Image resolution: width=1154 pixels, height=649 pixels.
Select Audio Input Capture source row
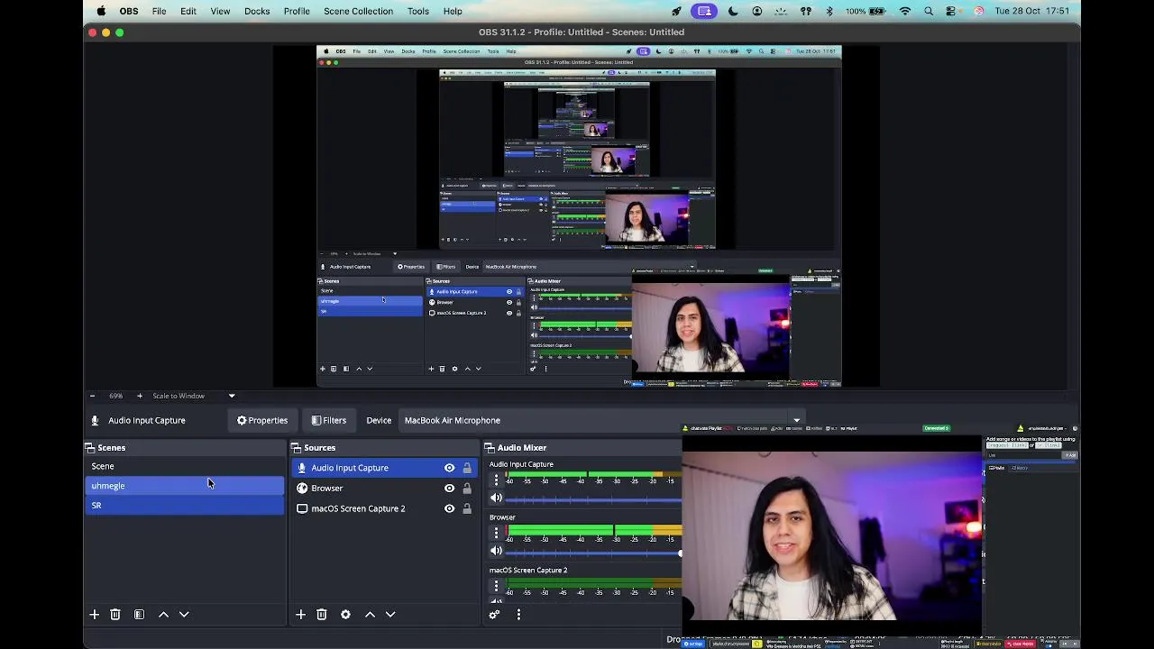point(385,468)
